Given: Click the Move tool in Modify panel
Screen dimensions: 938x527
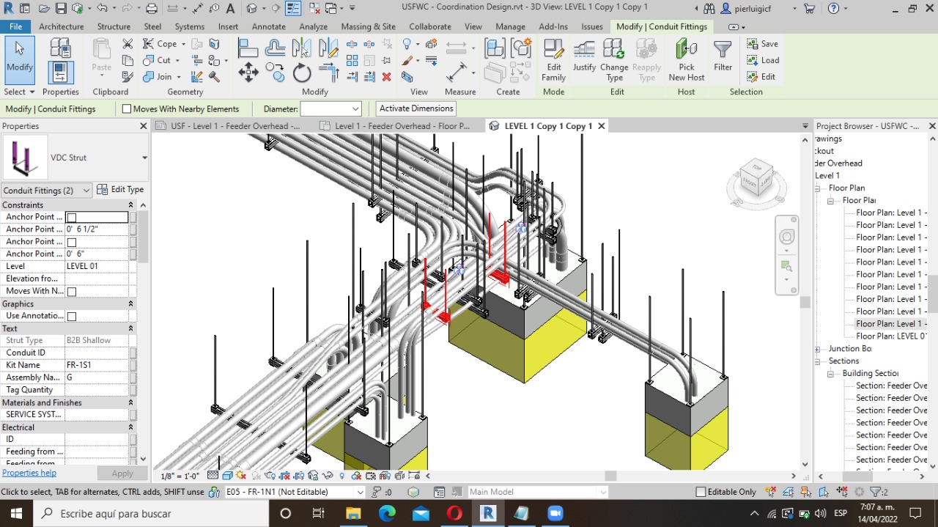Looking at the screenshot, I should coord(248,73).
